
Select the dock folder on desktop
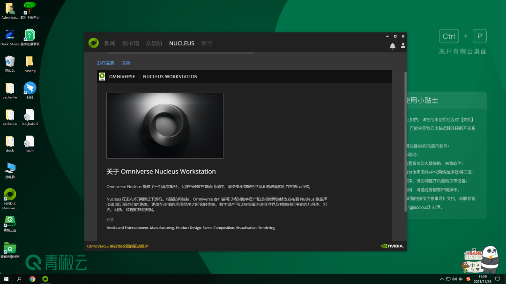click(10, 144)
